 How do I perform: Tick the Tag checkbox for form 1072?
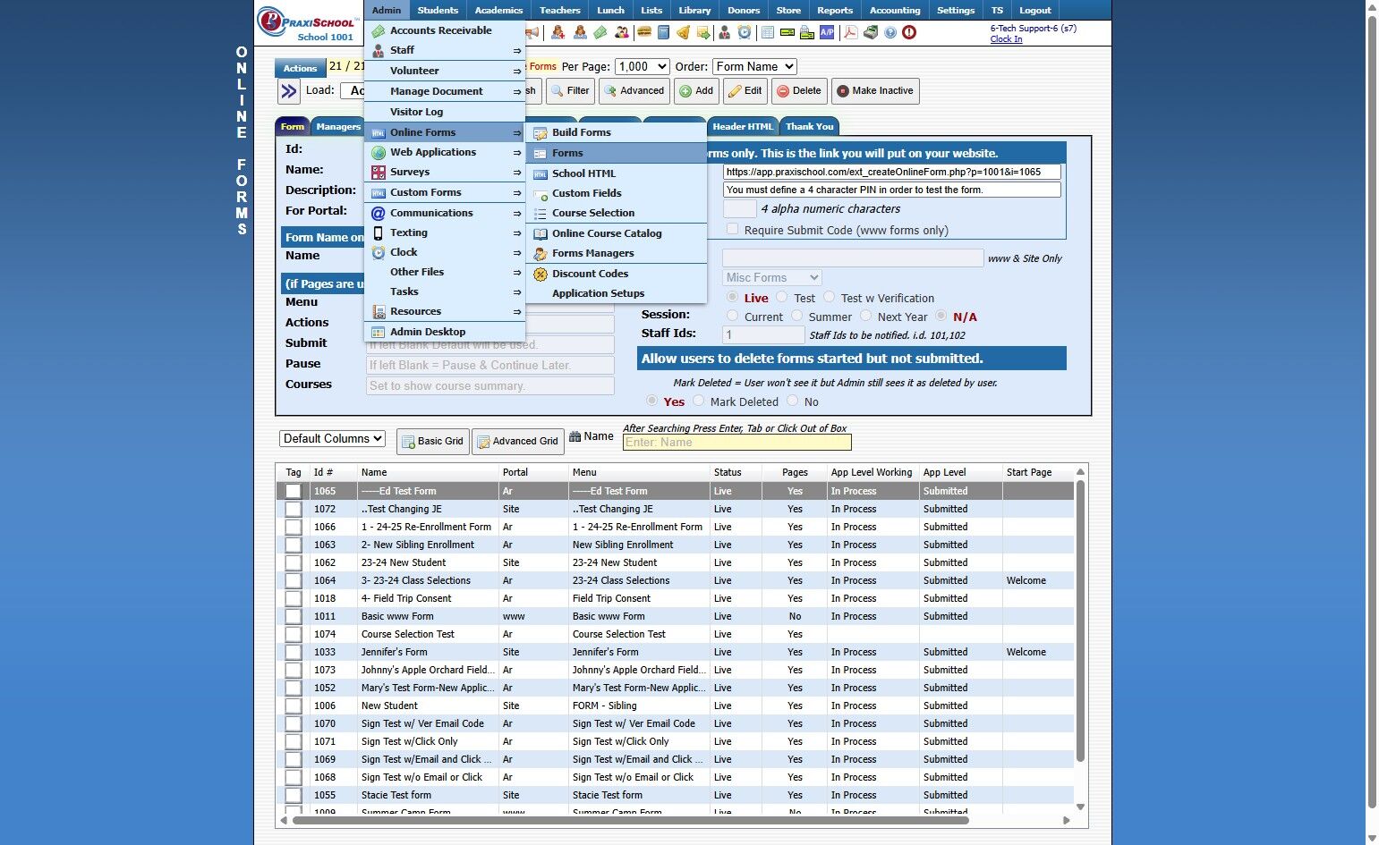click(x=294, y=509)
